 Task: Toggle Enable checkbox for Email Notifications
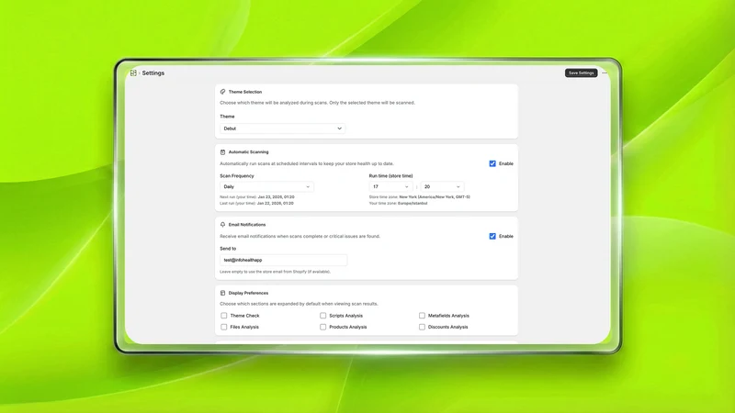pyautogui.click(x=492, y=236)
